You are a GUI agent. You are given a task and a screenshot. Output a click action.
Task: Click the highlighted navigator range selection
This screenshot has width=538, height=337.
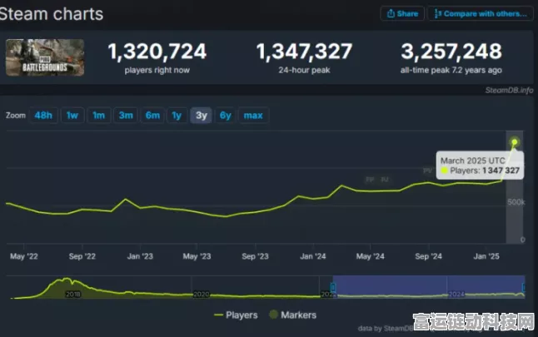point(429,286)
